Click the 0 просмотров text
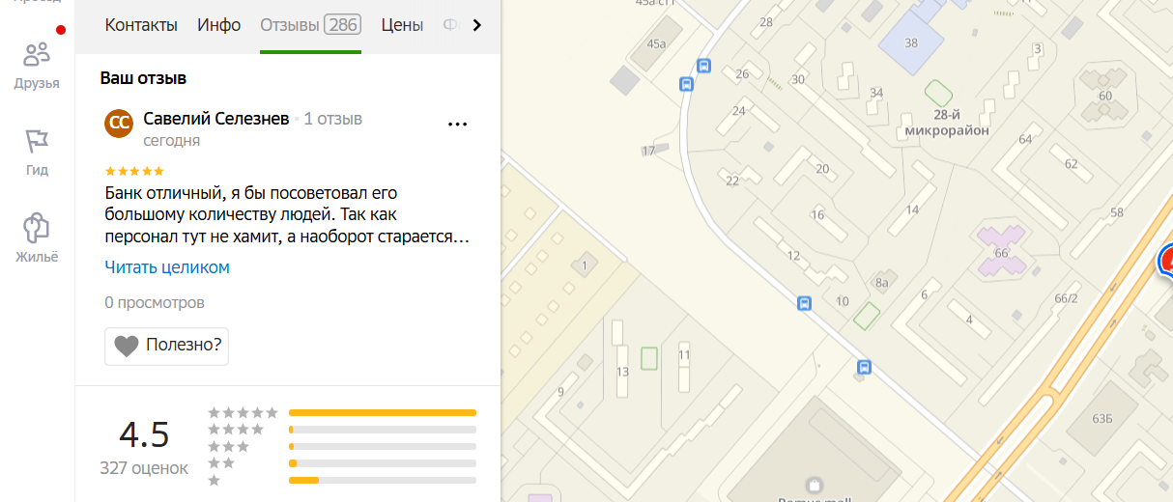 [x=155, y=303]
